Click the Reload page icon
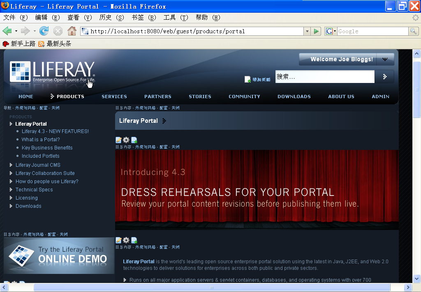 click(44, 31)
